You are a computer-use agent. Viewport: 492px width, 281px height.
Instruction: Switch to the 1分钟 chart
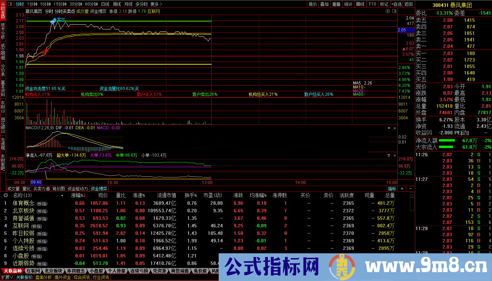pos(32,4)
